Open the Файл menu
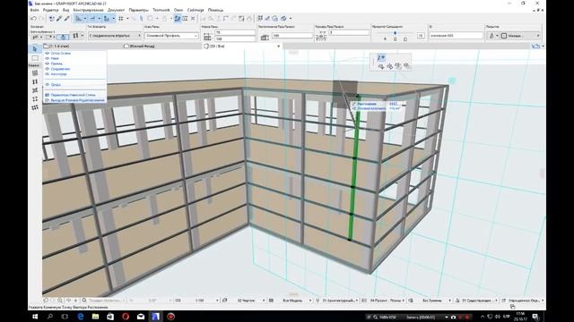574x322 pixels. [x=34, y=10]
